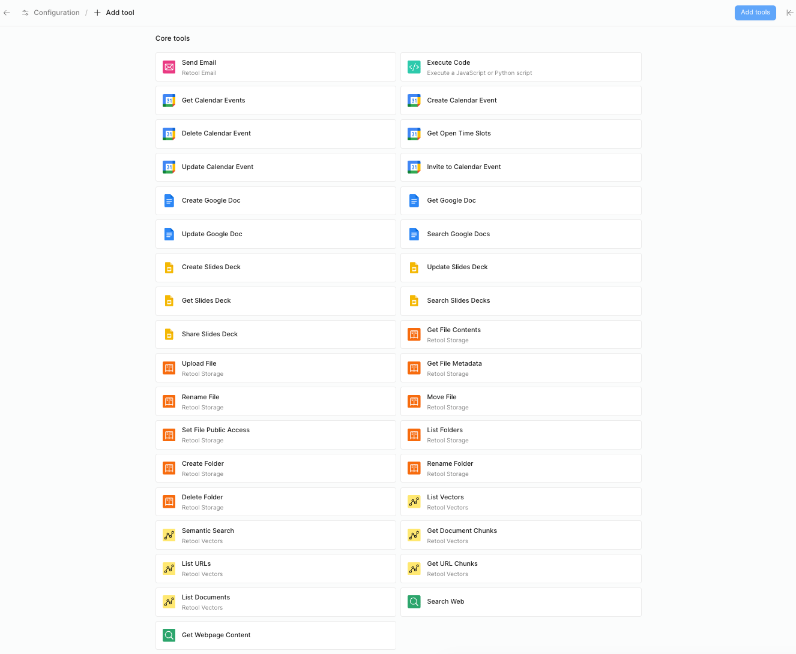Select the Set File Public Access tool

click(x=275, y=435)
